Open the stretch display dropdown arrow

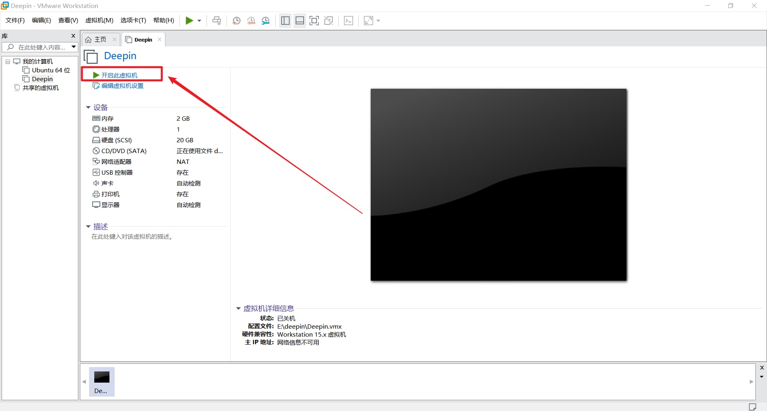point(378,21)
